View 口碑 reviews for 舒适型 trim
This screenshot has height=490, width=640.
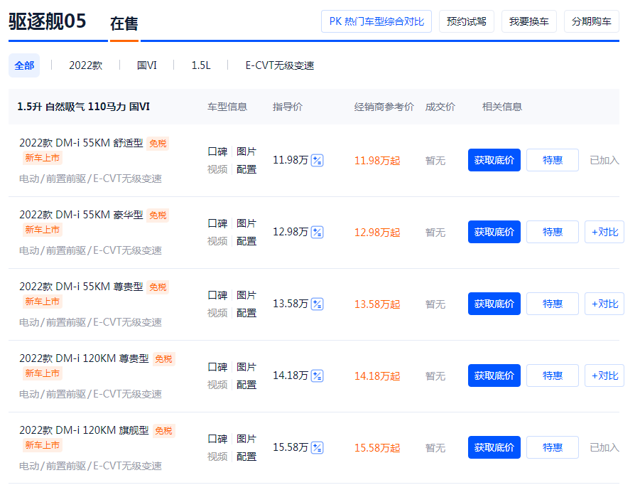[x=217, y=151]
